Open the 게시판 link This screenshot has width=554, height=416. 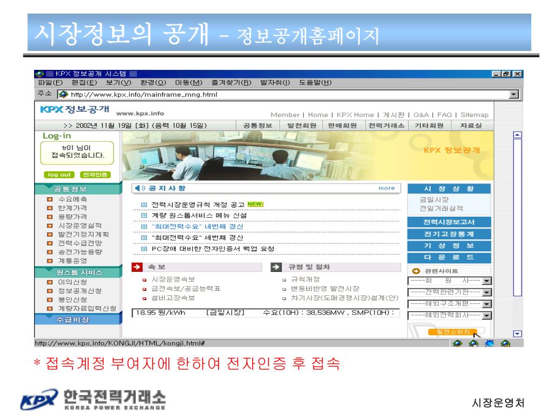pyautogui.click(x=394, y=115)
